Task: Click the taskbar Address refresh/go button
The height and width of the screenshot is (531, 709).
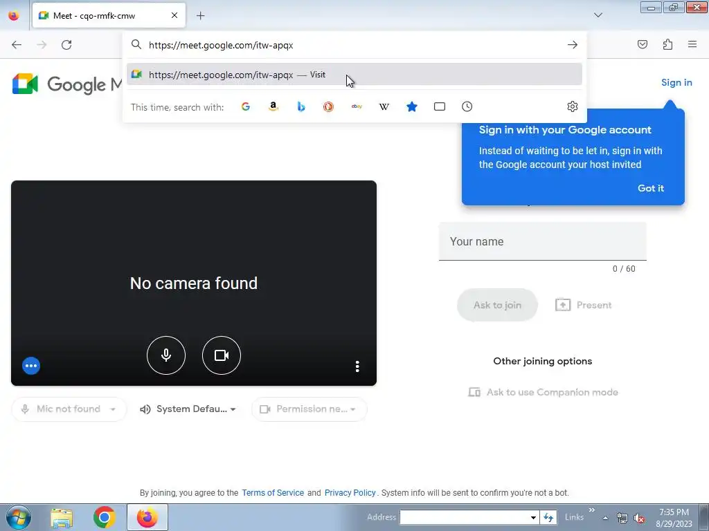Action: tap(548, 517)
